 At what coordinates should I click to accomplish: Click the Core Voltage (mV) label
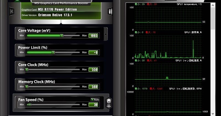coord(34,30)
